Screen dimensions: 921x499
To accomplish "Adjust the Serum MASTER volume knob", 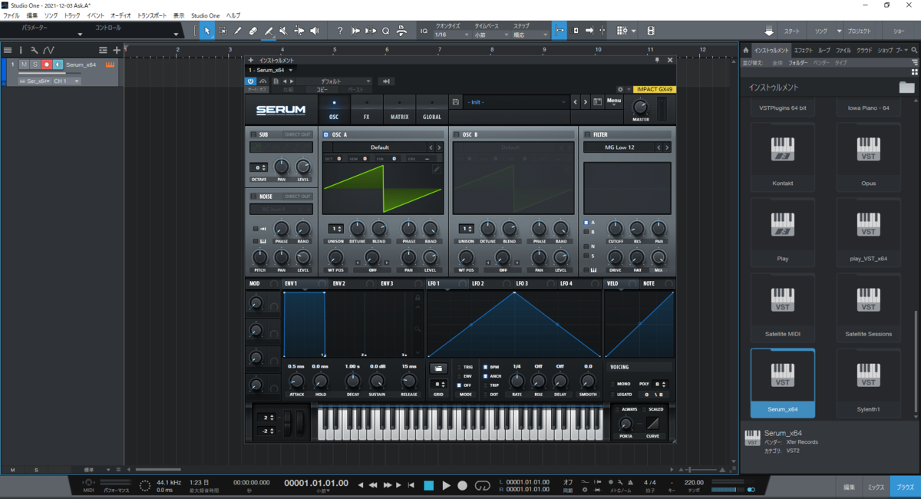I will point(641,107).
